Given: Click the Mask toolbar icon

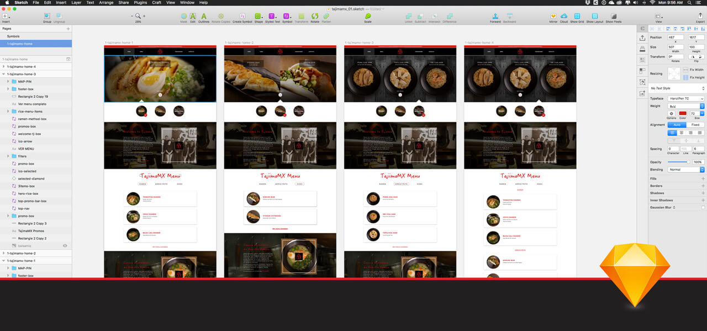Looking at the screenshot, I should [184, 17].
